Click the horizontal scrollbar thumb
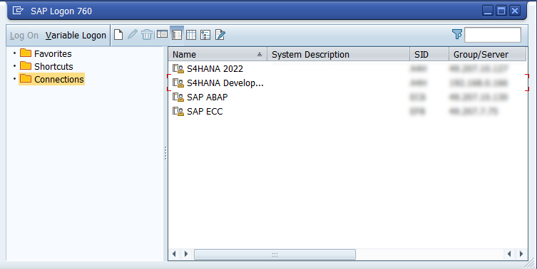The height and width of the screenshot is (269, 537). (275, 254)
